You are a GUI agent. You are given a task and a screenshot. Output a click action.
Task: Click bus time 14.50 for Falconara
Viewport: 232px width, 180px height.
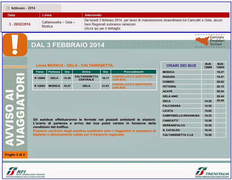click(x=208, y=106)
